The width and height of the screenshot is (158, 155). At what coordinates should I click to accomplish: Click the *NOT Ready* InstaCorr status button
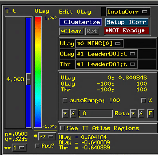coord(127,31)
